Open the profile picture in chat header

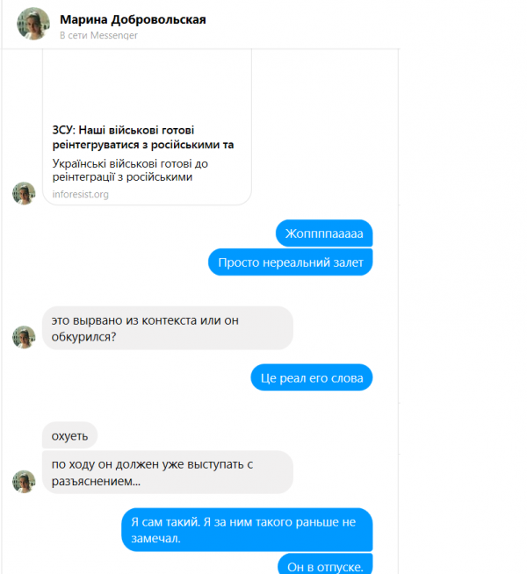pyautogui.click(x=33, y=24)
